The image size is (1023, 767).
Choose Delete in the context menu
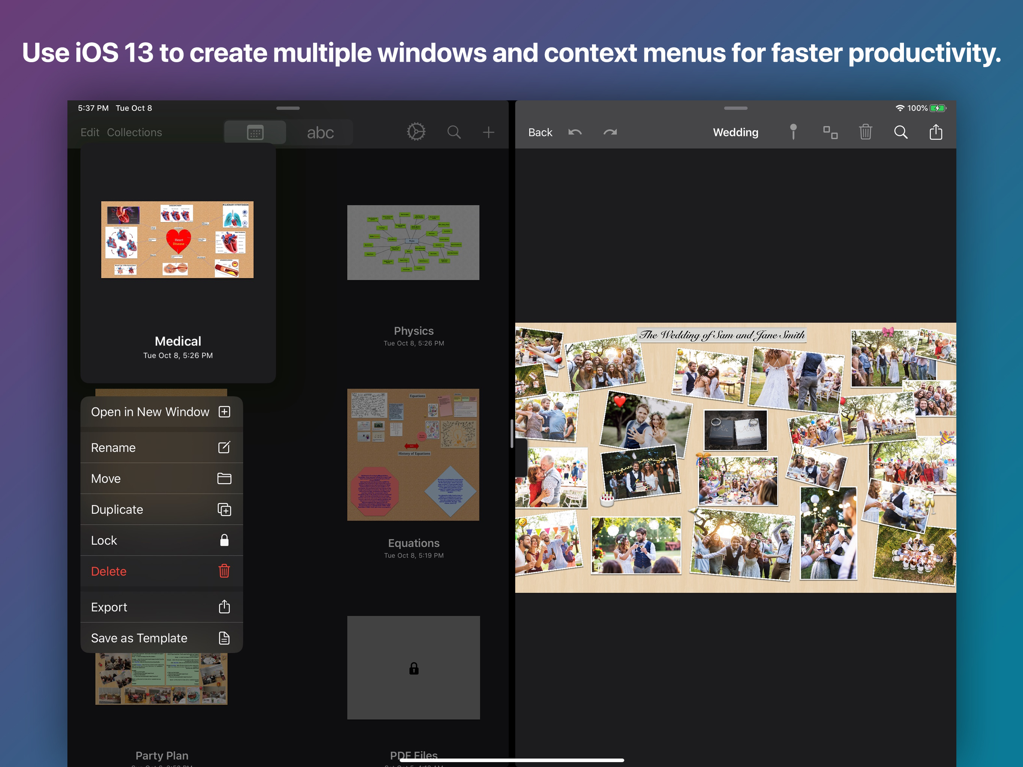161,572
